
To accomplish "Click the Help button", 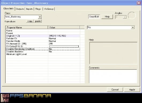I will (107, 17).
